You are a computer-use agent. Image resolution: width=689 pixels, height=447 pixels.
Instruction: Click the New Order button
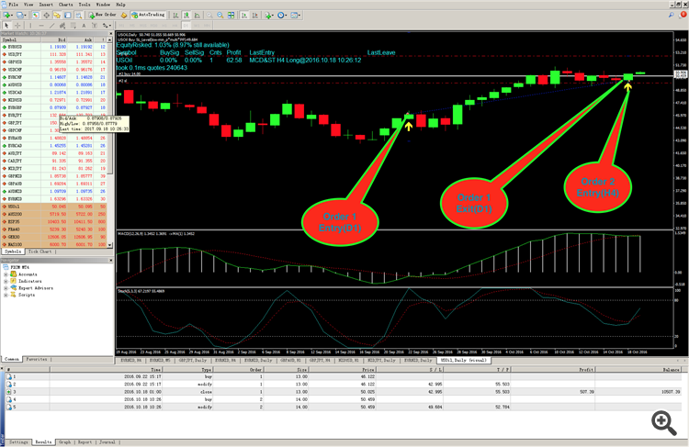[x=102, y=15]
